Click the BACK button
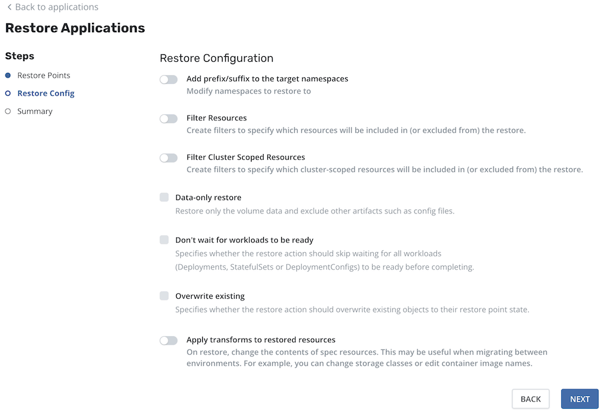 pos(531,399)
